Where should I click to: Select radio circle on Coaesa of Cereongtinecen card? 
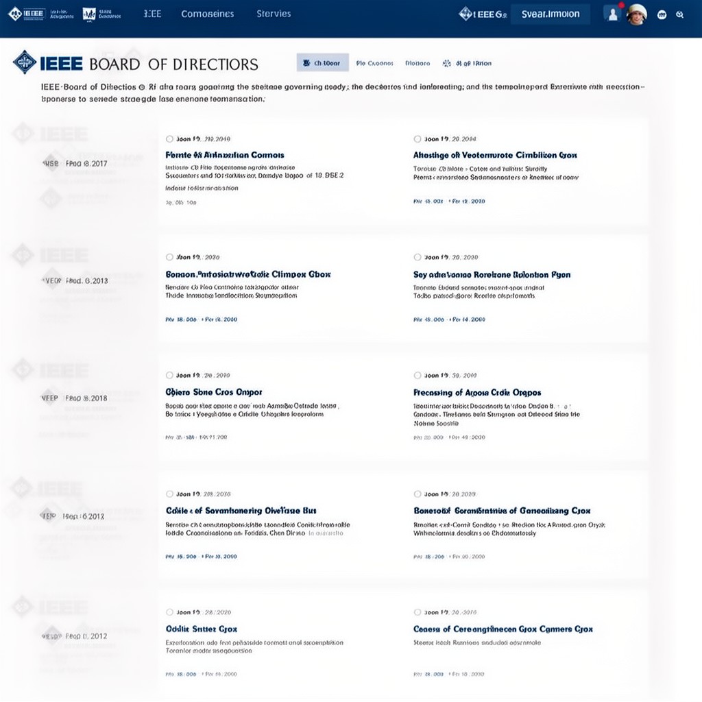click(417, 612)
